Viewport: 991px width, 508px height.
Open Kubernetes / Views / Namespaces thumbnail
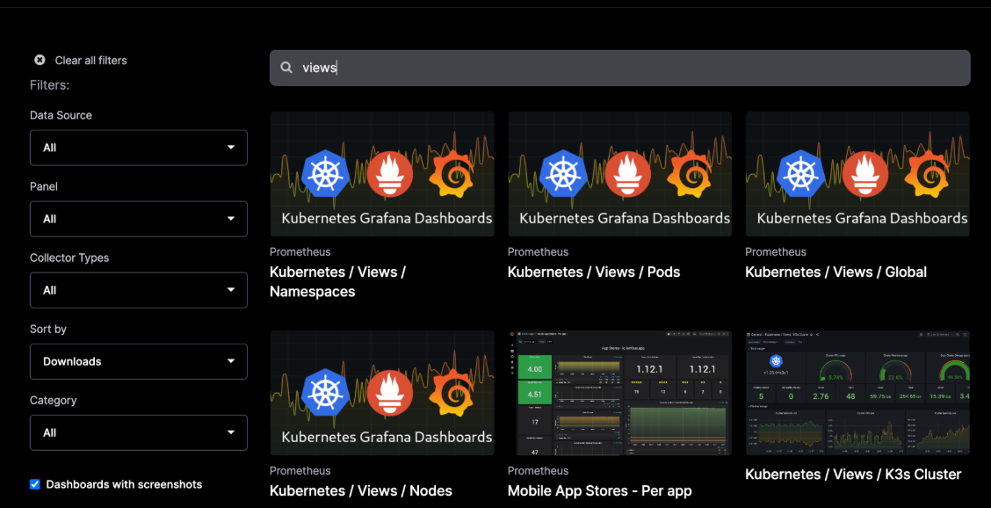[x=382, y=174]
